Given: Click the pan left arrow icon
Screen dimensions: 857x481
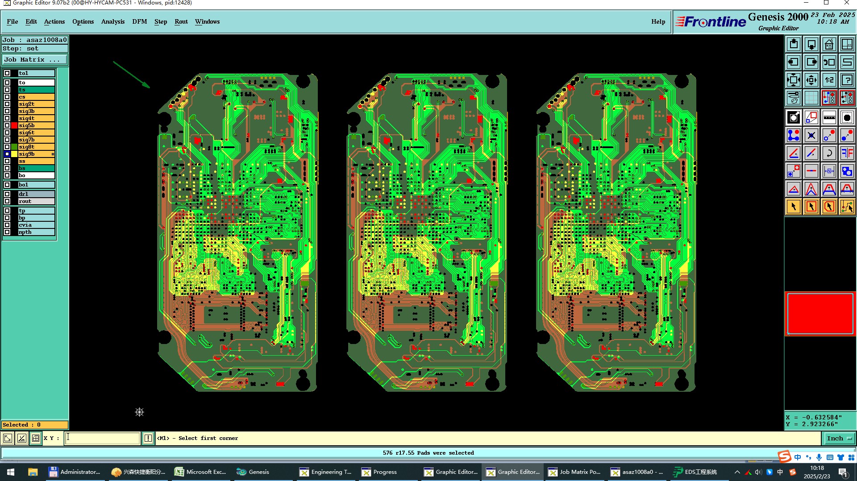Looking at the screenshot, I should tap(793, 62).
